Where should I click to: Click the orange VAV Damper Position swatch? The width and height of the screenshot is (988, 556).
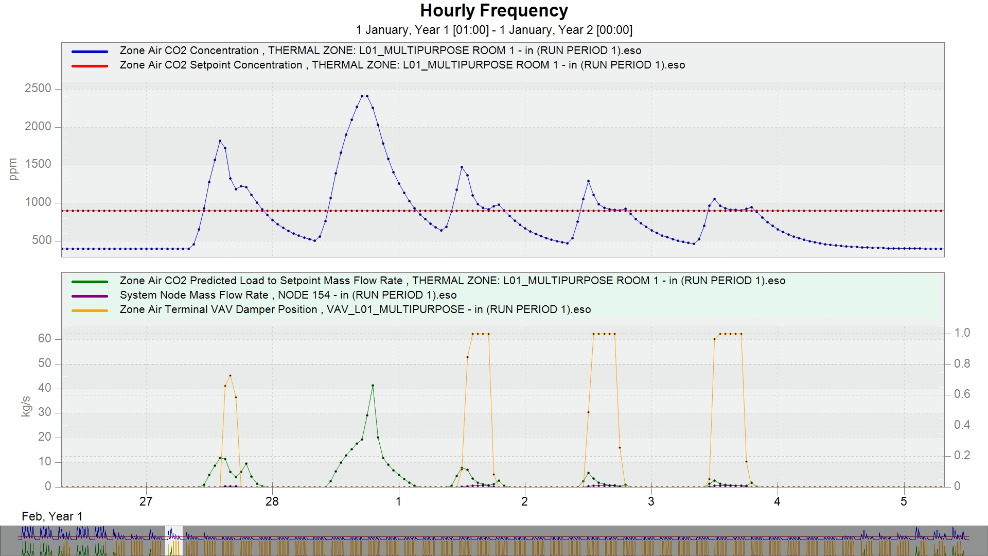click(x=90, y=310)
